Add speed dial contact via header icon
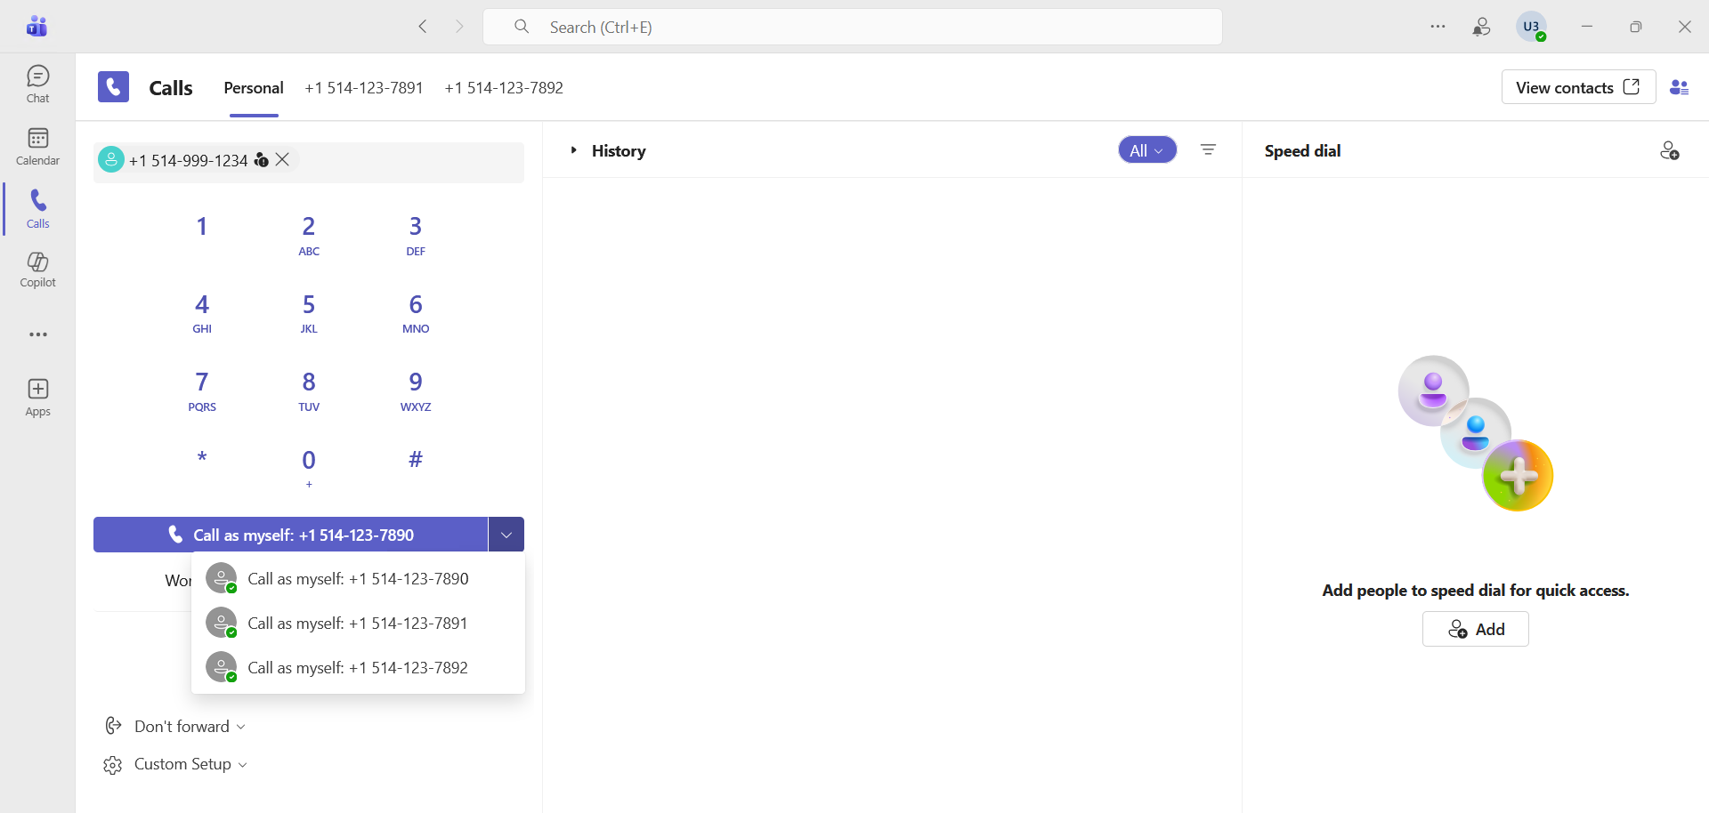Viewport: 1709px width, 813px height. click(x=1670, y=150)
